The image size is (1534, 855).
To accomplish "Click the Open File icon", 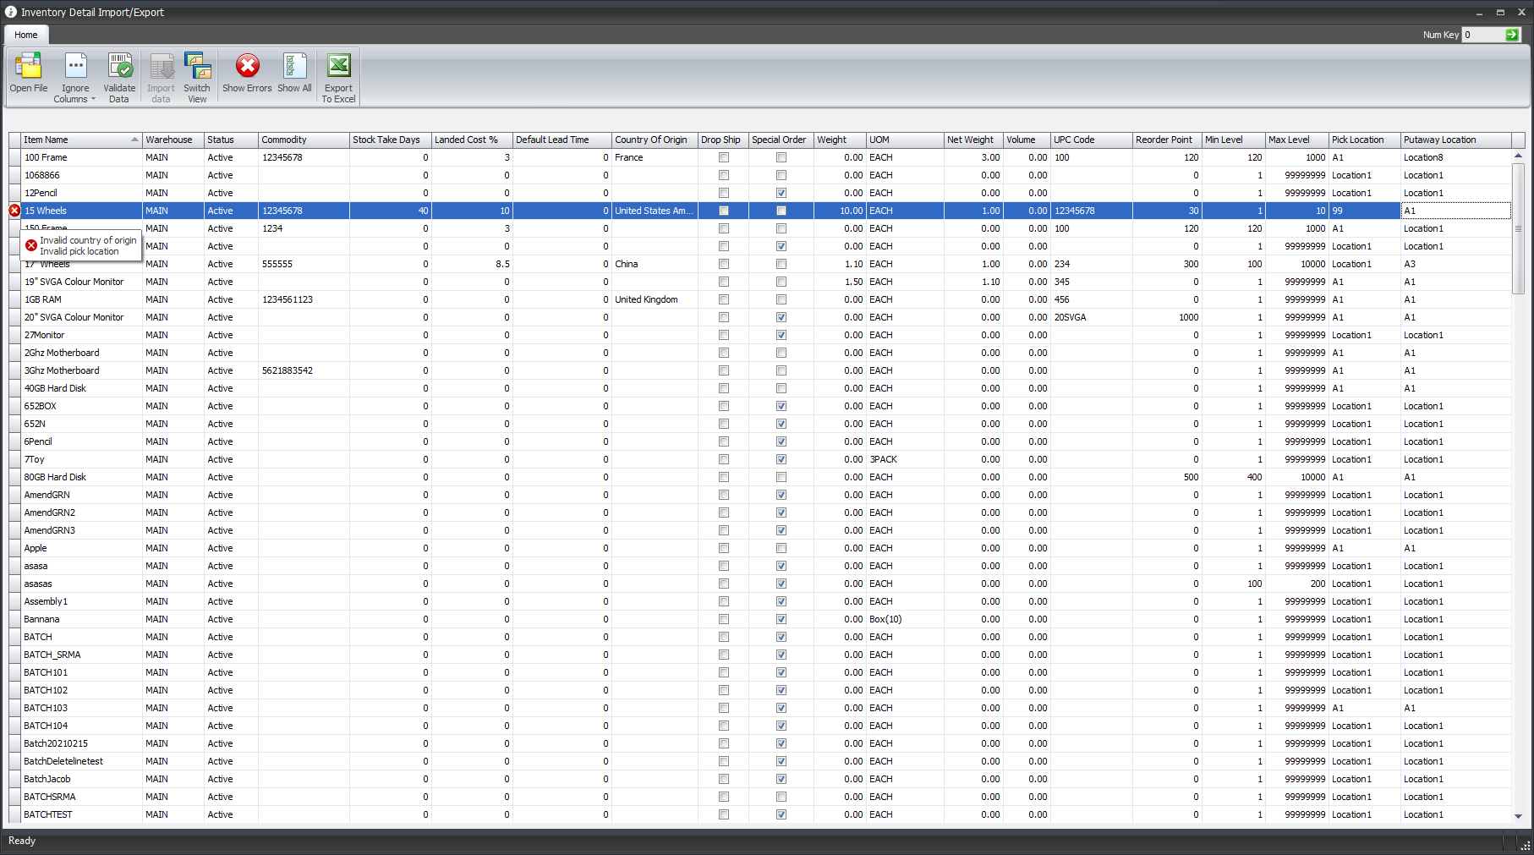I will click(x=28, y=68).
